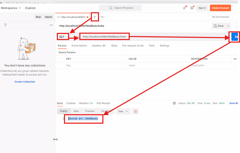The height and width of the screenshot is (153, 240).
Task: Click the query param Value field
Action: [158, 66]
